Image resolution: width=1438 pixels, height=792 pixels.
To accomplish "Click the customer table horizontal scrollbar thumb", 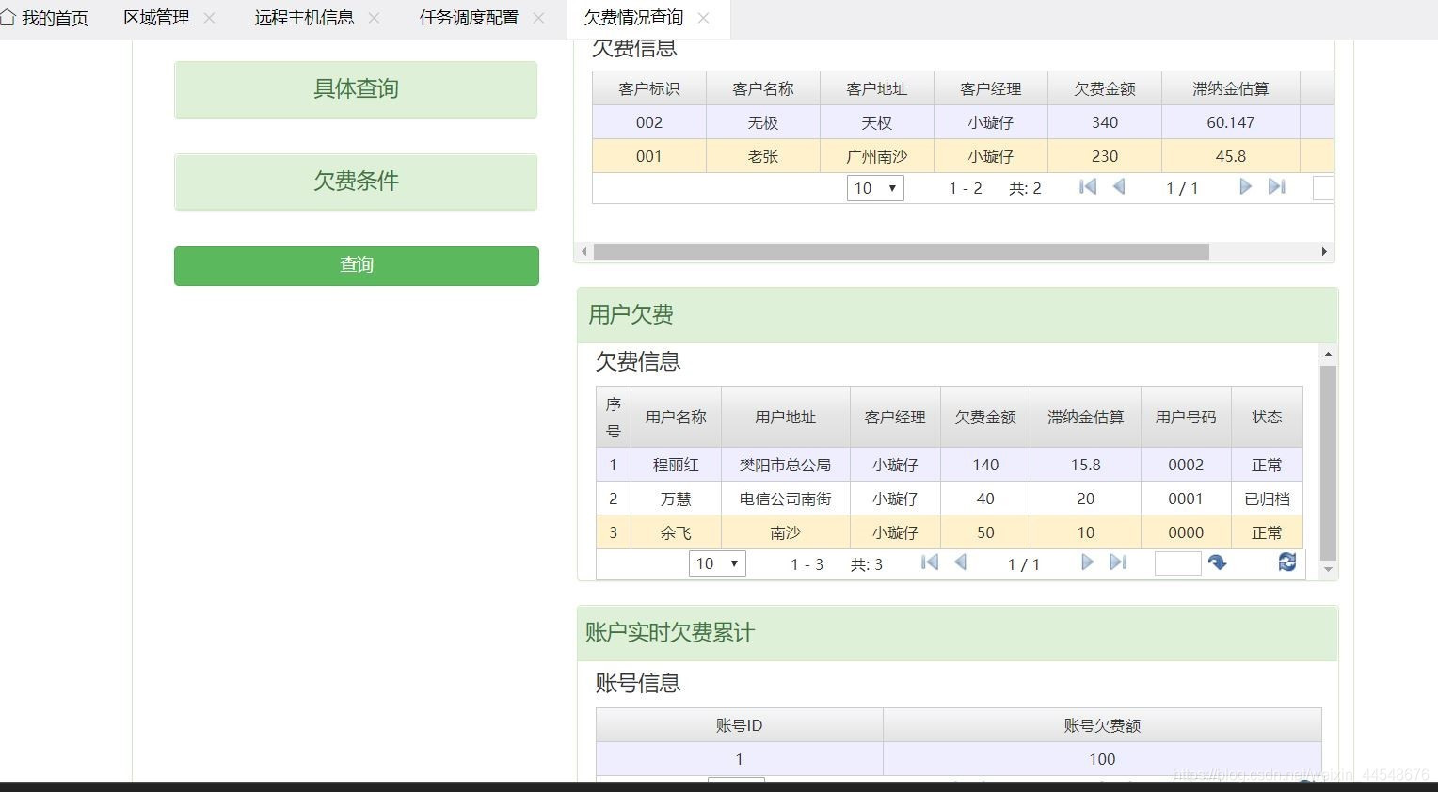I will (x=902, y=251).
